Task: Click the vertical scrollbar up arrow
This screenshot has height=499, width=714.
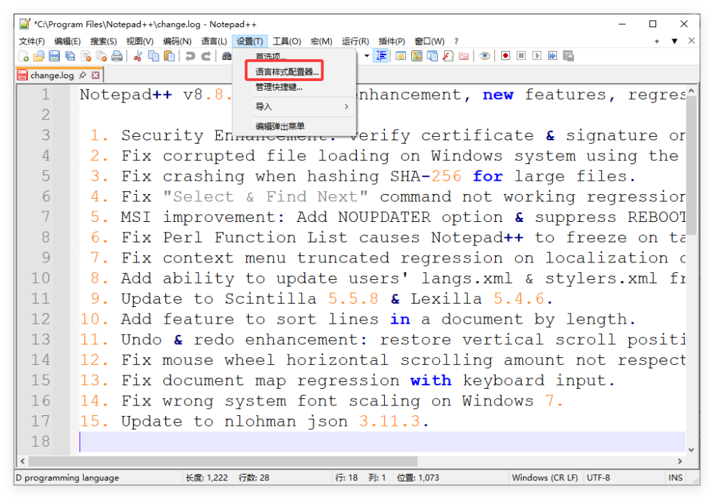Action: [691, 91]
